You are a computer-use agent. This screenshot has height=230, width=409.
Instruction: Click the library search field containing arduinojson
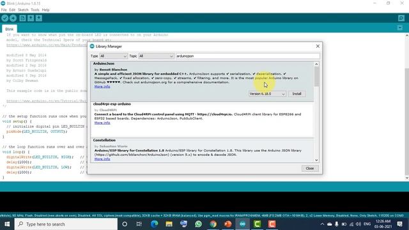(x=247, y=56)
